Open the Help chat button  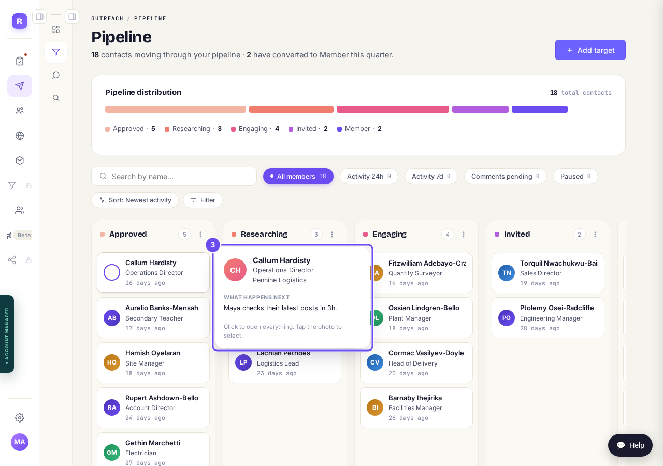[630, 445]
